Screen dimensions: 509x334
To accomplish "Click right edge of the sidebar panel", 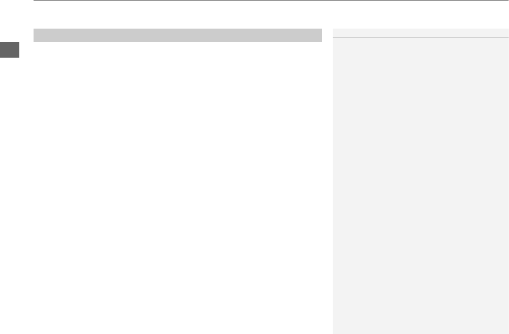I will [x=507, y=181].
